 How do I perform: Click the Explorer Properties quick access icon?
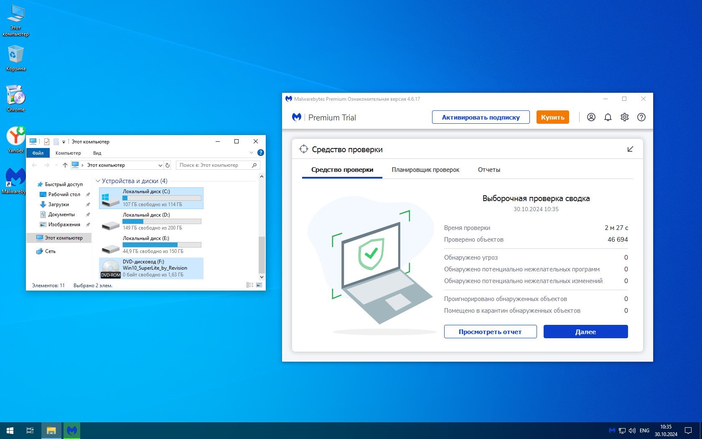tap(47, 142)
